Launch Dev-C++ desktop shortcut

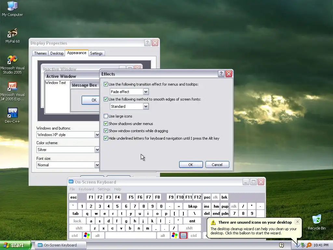coord(12,115)
